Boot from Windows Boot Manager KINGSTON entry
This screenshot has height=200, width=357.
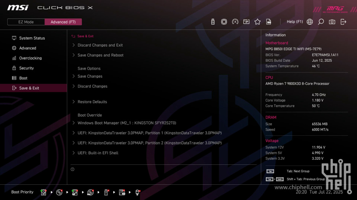(127, 123)
